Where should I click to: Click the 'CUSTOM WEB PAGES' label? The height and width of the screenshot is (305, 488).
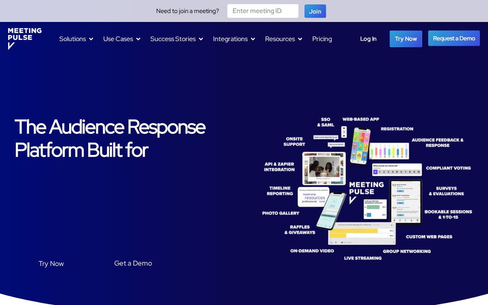[x=429, y=237]
